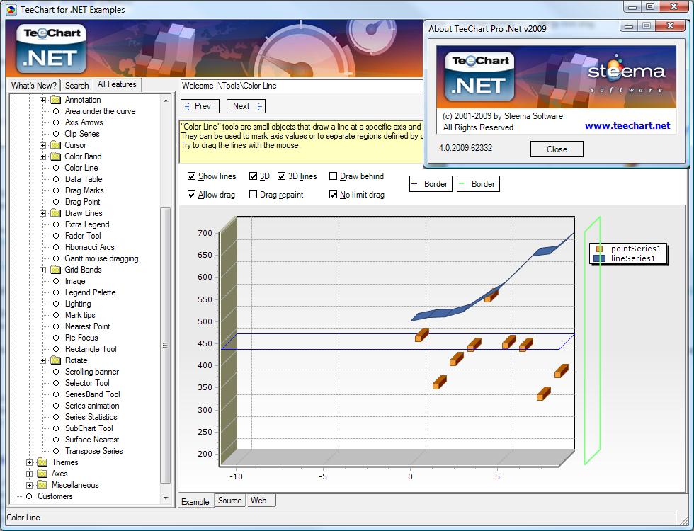Select Rectangle Tool in the tree
694x531 pixels.
click(x=91, y=349)
